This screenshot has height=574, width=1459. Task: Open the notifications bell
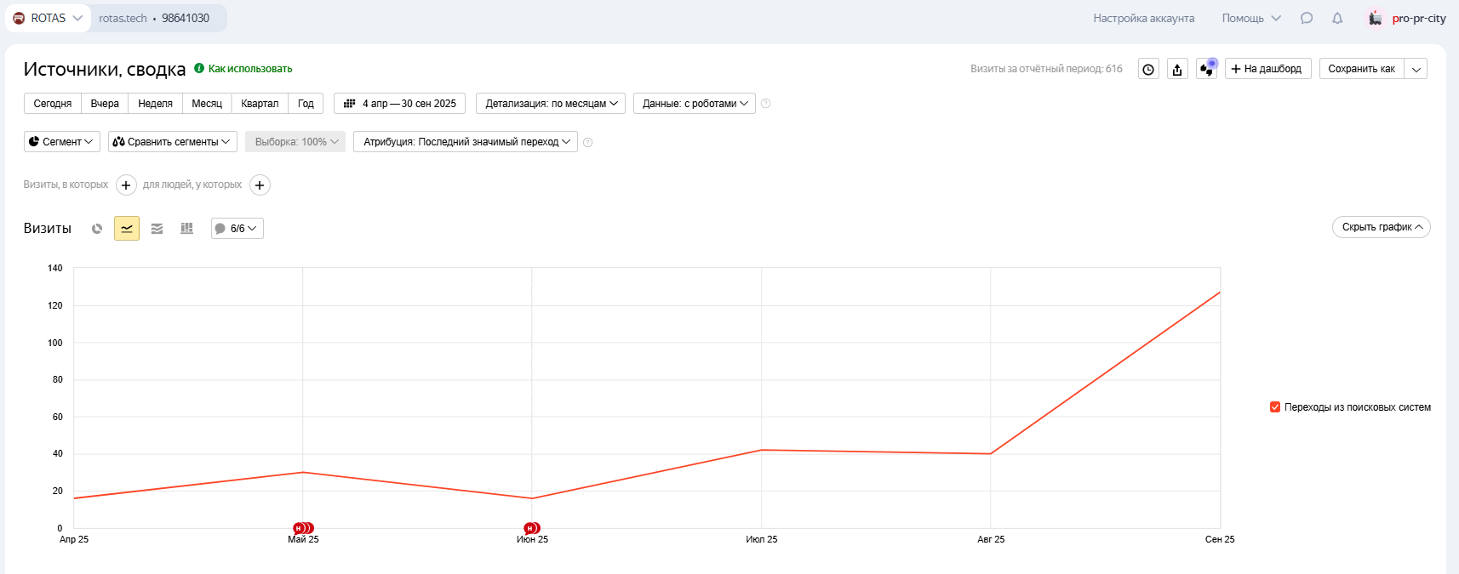[1337, 19]
